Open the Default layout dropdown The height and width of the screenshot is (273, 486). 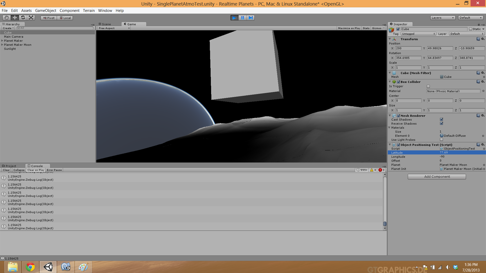471,18
